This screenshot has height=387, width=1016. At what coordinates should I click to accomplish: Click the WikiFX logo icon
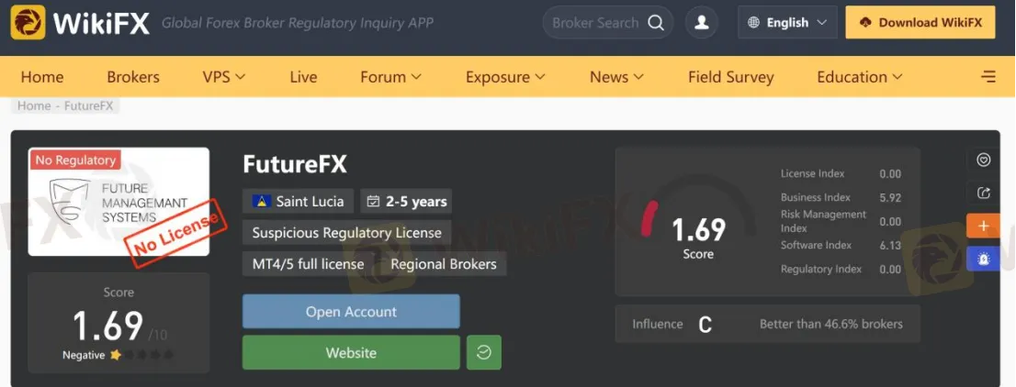click(28, 23)
